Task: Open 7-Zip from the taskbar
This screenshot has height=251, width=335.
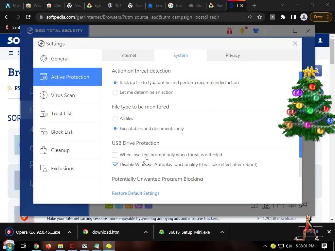Action: (85, 246)
